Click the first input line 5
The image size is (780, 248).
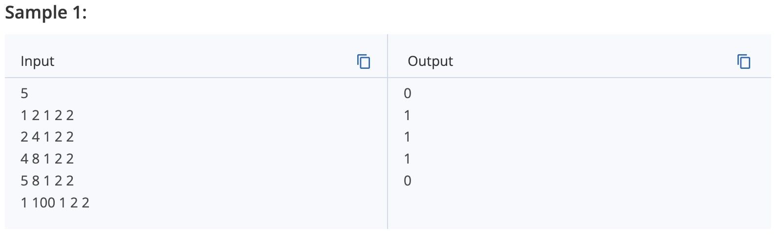coord(24,93)
